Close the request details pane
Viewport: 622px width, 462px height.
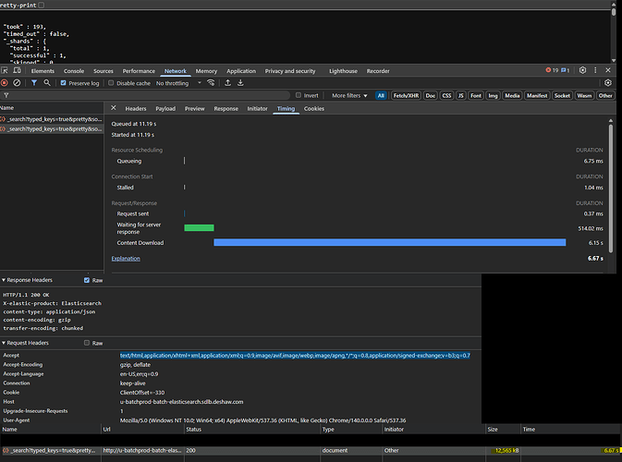(x=114, y=108)
